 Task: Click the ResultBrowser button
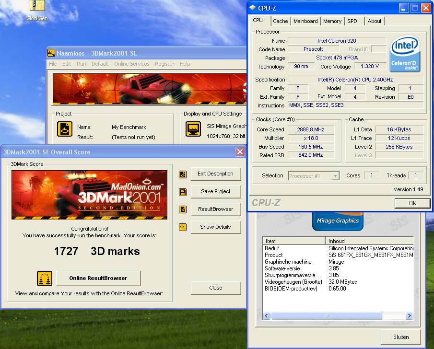216,209
